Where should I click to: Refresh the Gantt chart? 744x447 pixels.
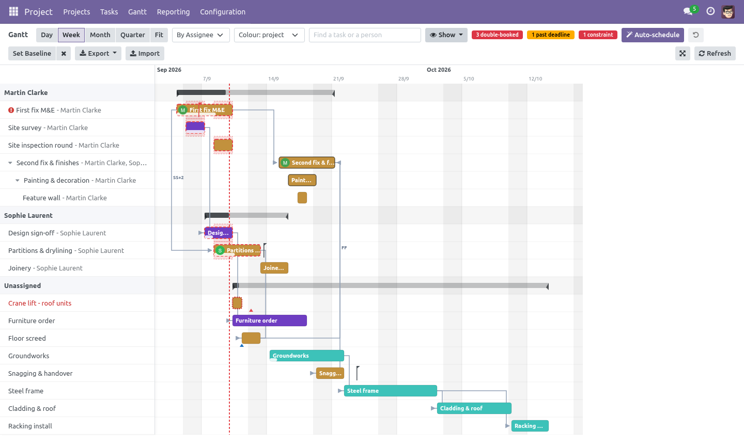click(715, 54)
